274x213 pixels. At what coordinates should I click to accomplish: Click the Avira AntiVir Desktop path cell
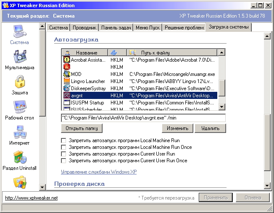171,96
